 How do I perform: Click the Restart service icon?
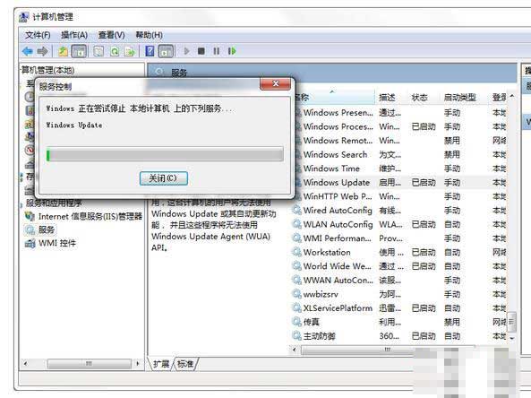tap(232, 51)
